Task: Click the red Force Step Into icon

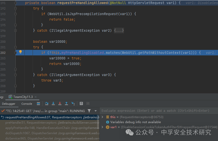Action: pos(60,103)
